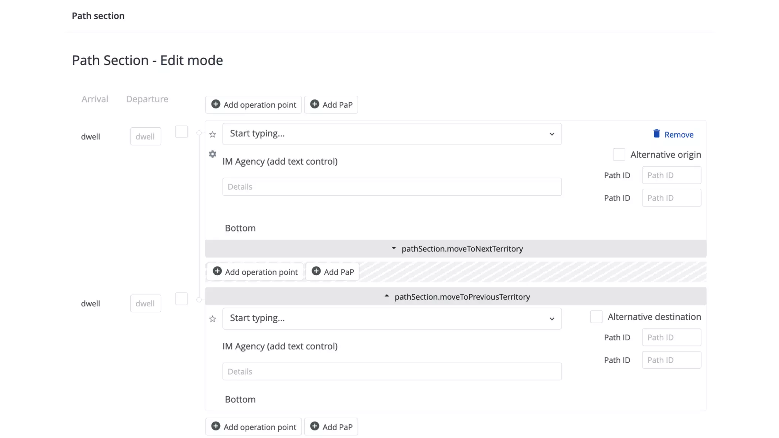779x438 pixels.
Task: Click plus icon on bottom Add operation point
Action: click(216, 426)
